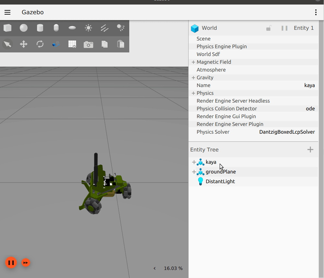Click the groundPlane model icon
The height and width of the screenshot is (278, 324).
tap(201, 172)
